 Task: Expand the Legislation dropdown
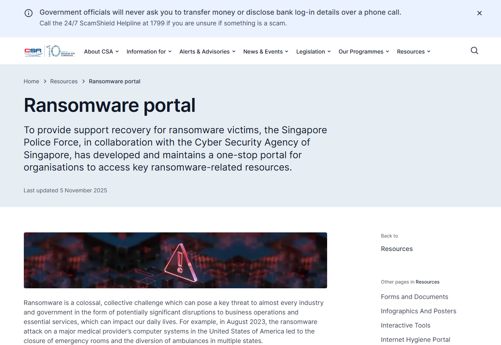point(311,52)
